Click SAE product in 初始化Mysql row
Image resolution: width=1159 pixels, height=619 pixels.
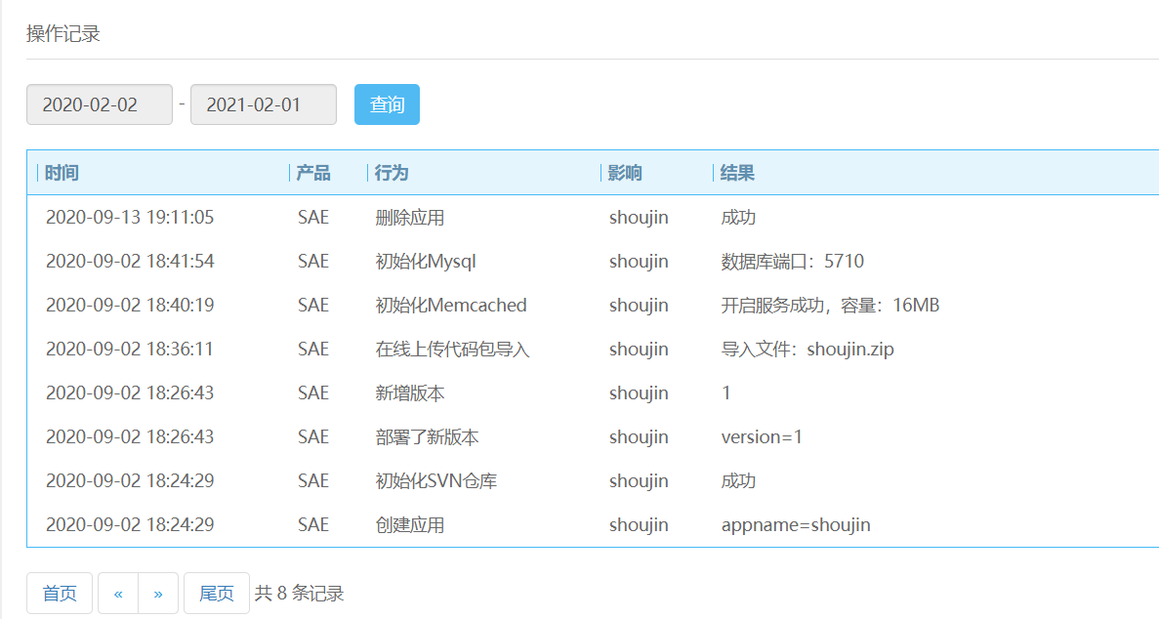click(x=313, y=261)
